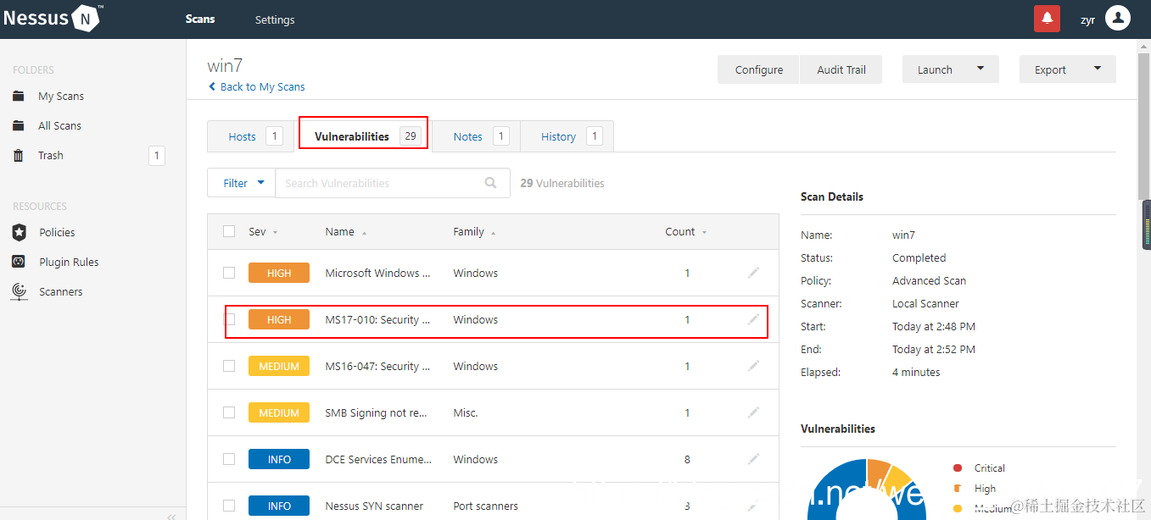Open the Nessus SYN scanner entry
Image resolution: width=1151 pixels, height=520 pixels.
(x=374, y=506)
